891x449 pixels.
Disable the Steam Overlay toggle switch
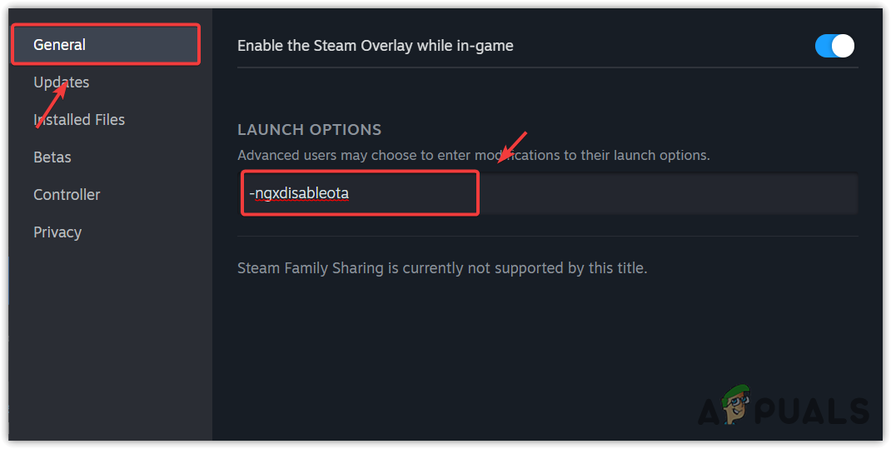point(834,46)
